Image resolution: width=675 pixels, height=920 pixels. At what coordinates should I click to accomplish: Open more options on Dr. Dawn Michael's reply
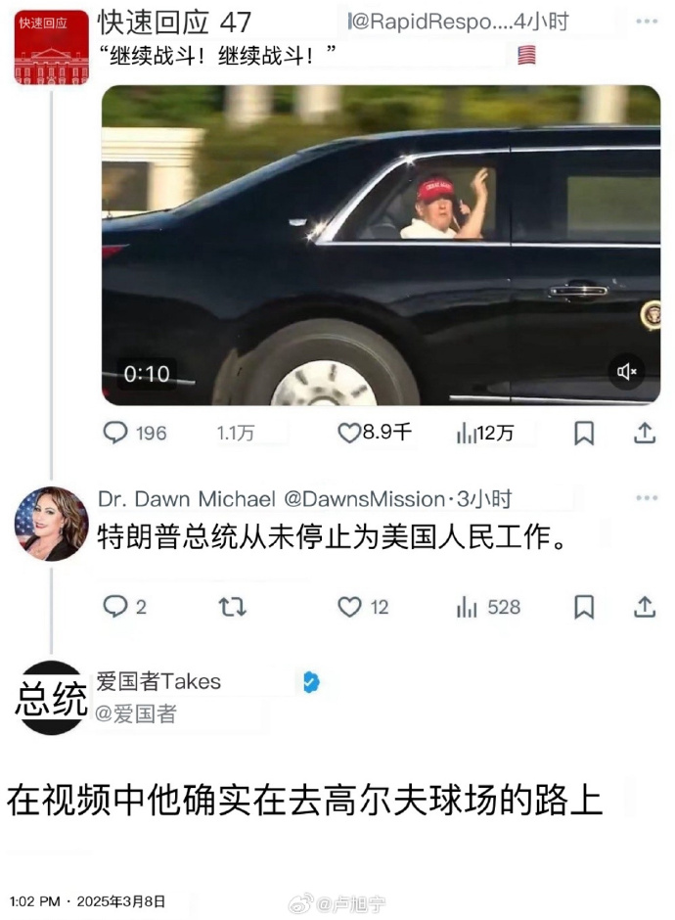647,498
